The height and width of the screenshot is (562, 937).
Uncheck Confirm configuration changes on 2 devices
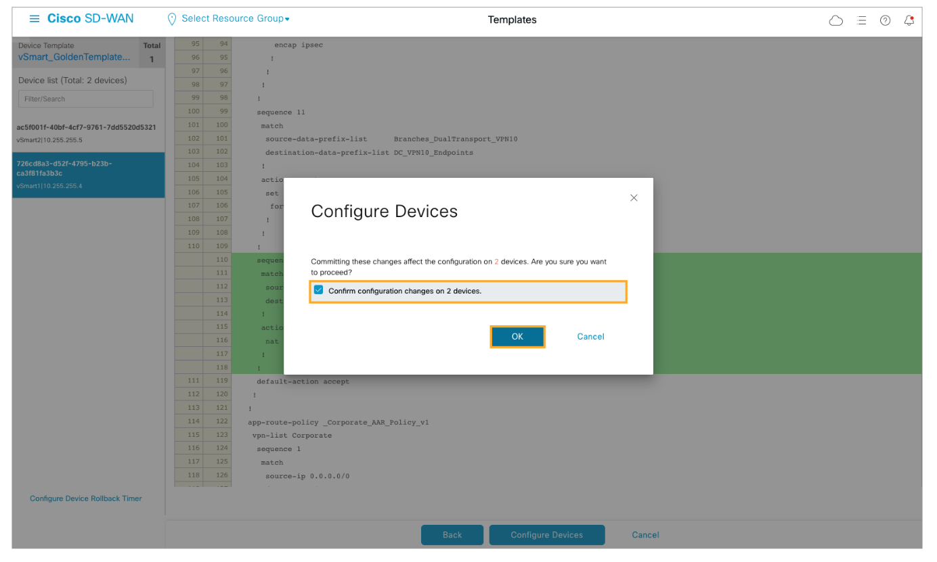tap(319, 290)
